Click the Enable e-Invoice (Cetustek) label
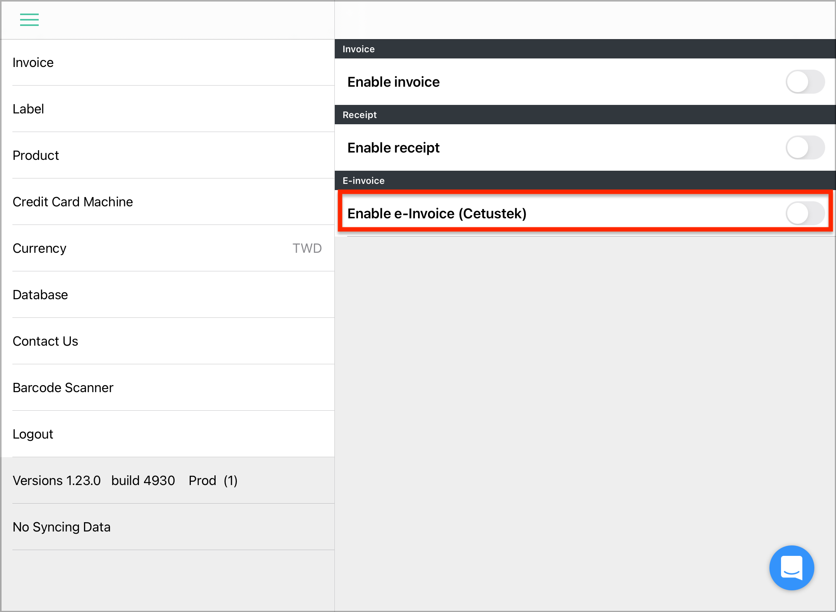The width and height of the screenshot is (836, 612). click(437, 213)
